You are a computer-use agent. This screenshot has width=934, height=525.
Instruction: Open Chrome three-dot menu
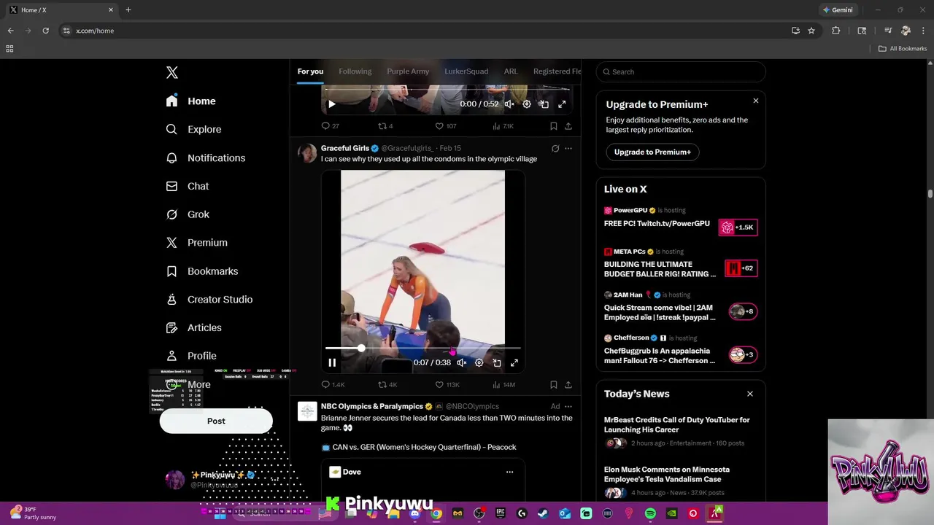coord(923,31)
